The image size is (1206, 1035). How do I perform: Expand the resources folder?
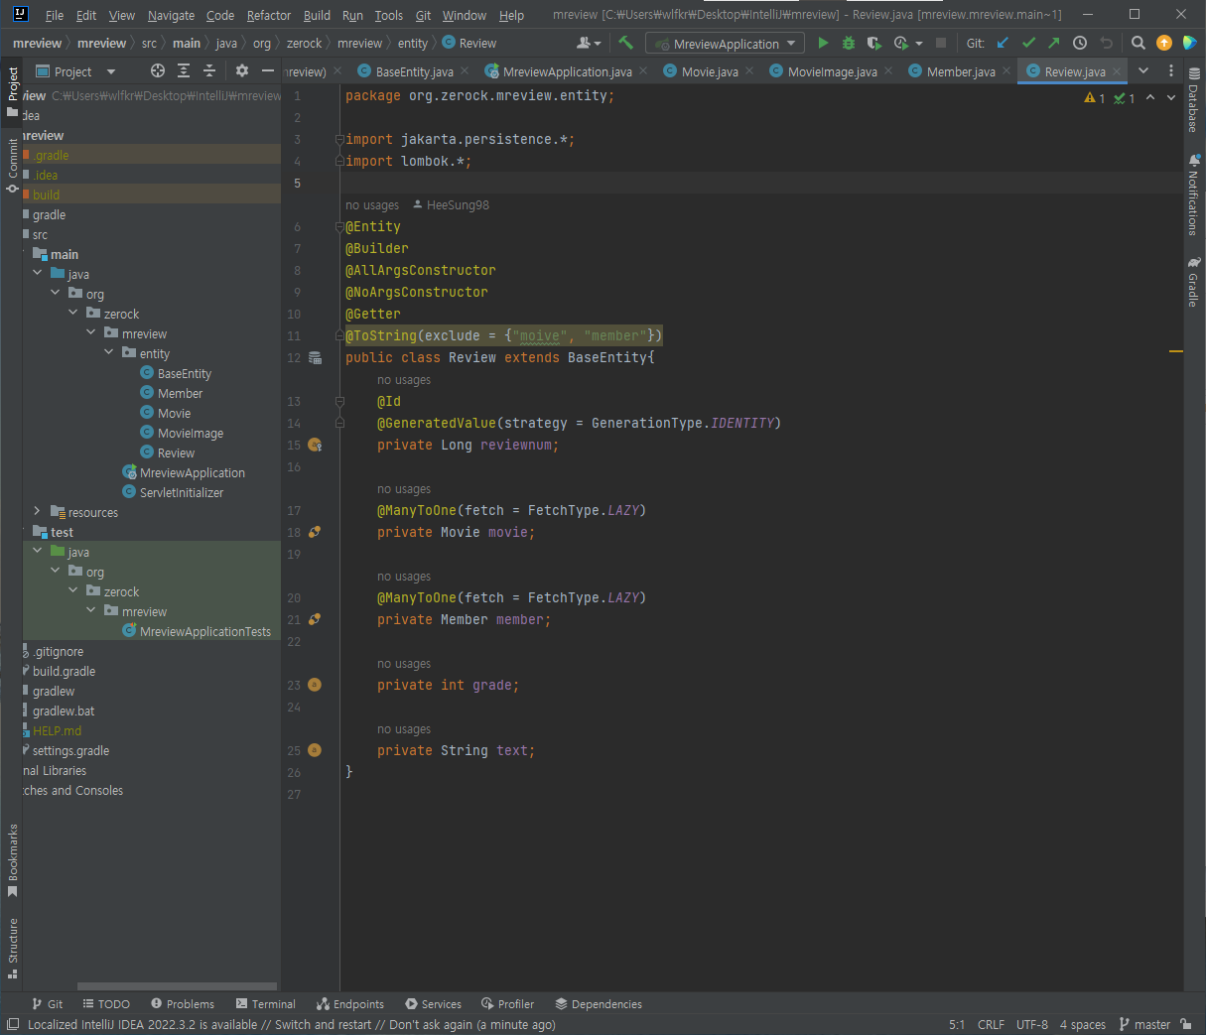[38, 511]
